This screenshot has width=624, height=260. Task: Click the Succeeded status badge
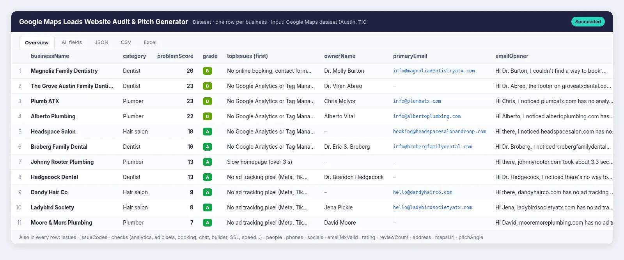coord(588,22)
